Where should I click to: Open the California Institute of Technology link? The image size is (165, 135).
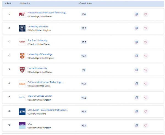pyautogui.click(x=45, y=82)
